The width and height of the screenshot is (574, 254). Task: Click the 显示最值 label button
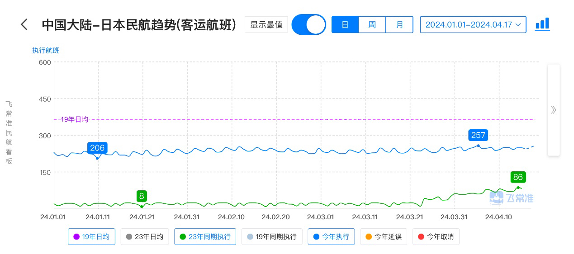click(x=266, y=24)
